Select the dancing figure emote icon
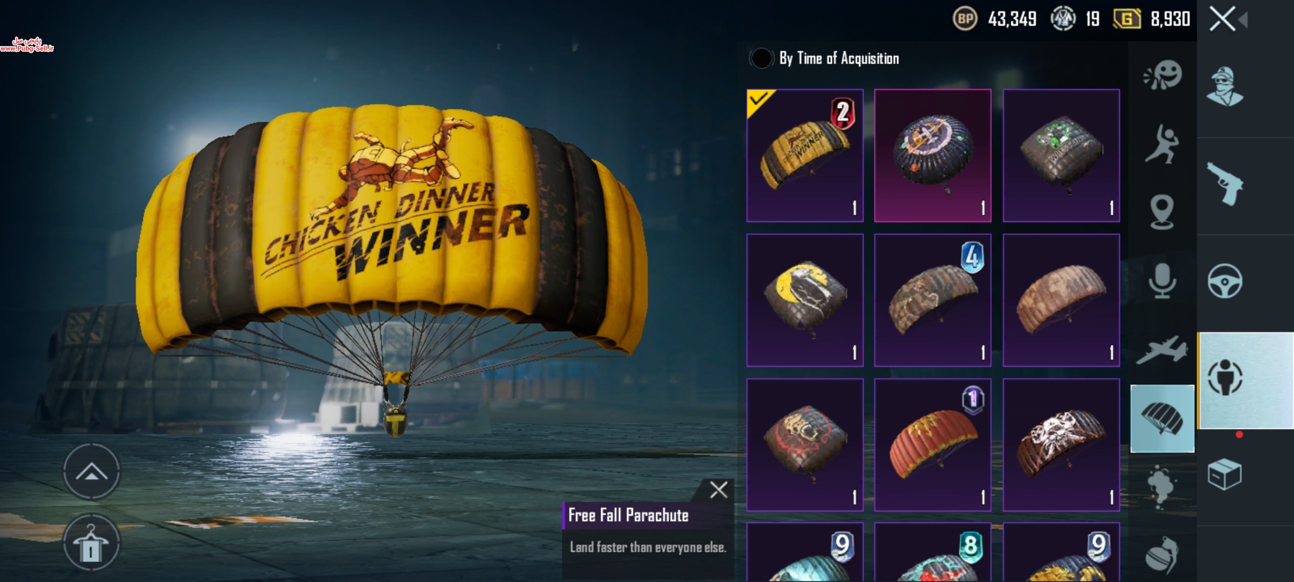 point(1162,144)
